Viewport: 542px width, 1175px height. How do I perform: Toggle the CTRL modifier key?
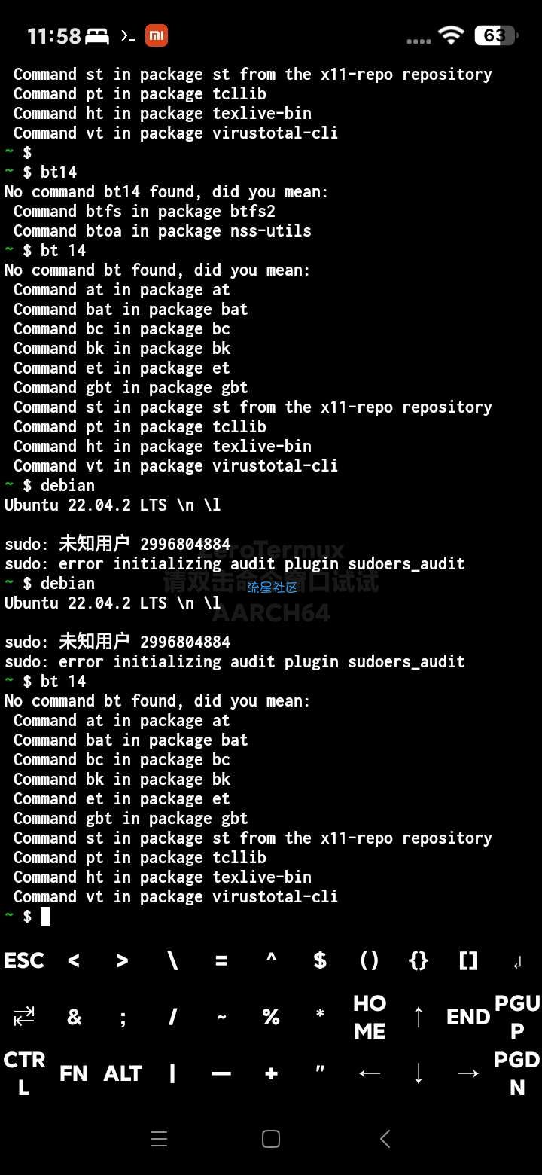[x=24, y=1073]
